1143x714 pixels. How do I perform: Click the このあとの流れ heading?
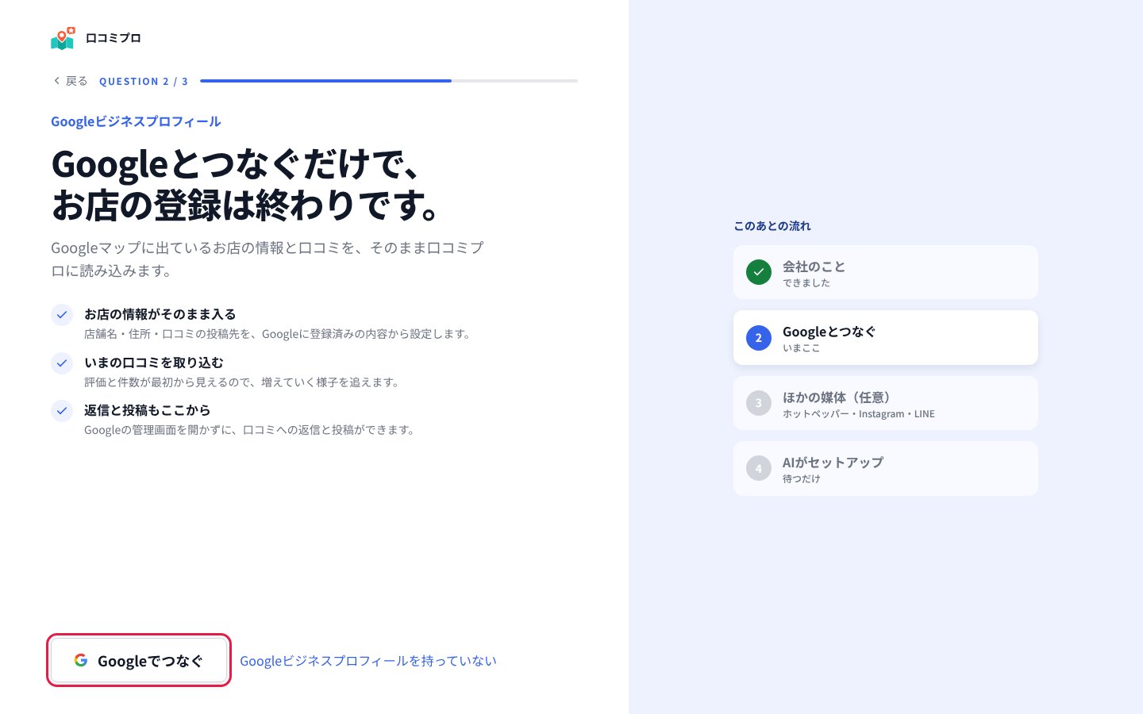pos(772,226)
